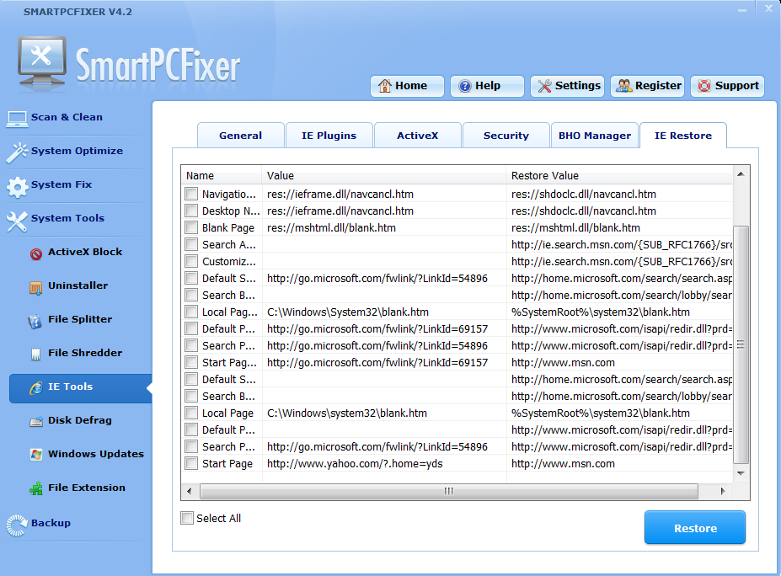Check the Default P... LinkId=69157 row checkbox
The height and width of the screenshot is (576, 781).
[x=191, y=328]
